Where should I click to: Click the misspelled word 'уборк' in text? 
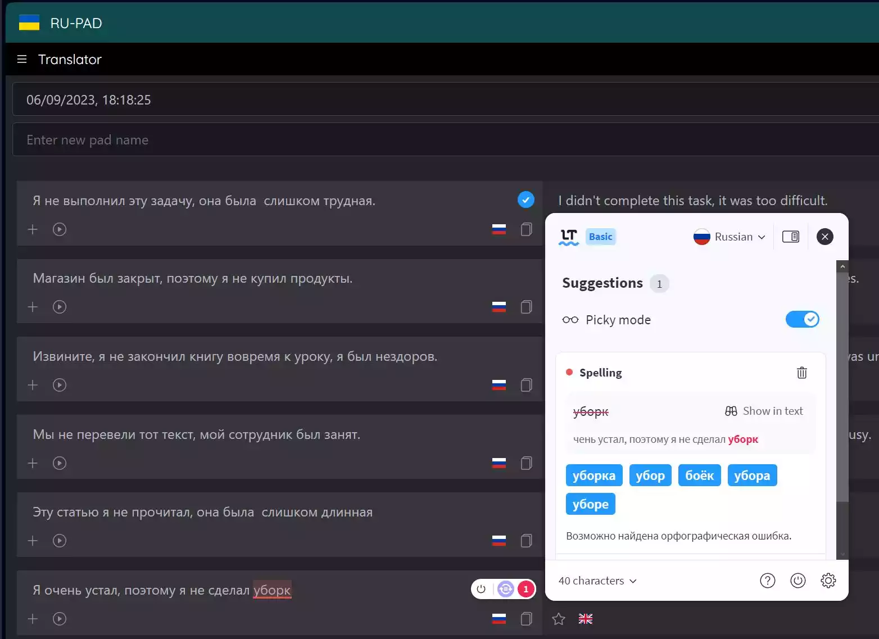point(272,590)
